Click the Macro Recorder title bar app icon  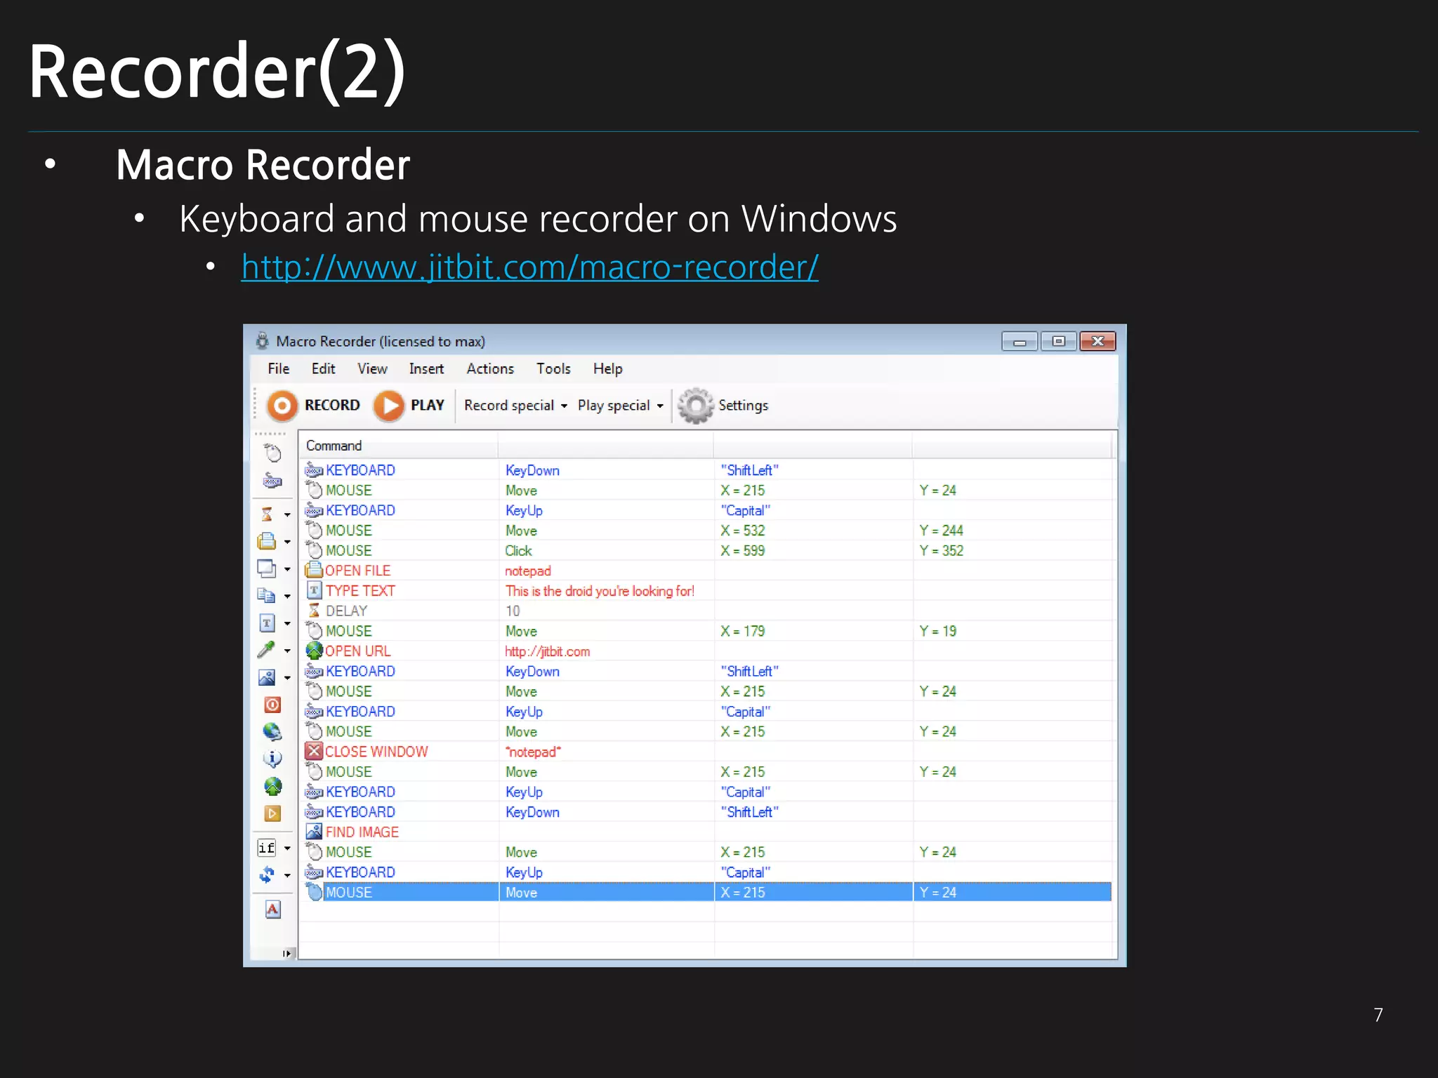pyautogui.click(x=263, y=341)
